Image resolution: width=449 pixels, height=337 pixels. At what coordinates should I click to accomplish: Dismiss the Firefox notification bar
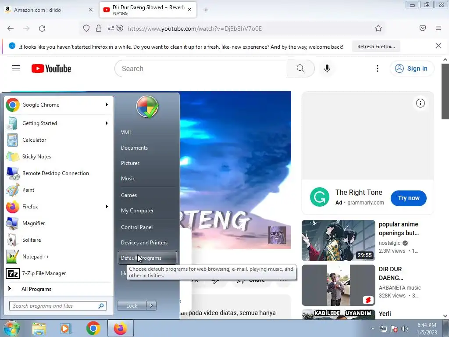click(438, 46)
